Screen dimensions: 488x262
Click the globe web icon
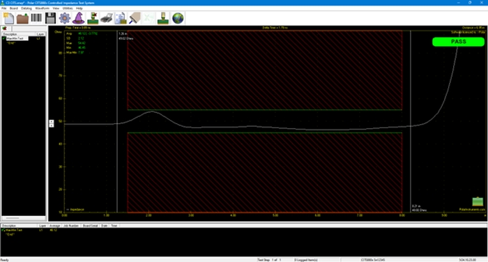tap(178, 18)
